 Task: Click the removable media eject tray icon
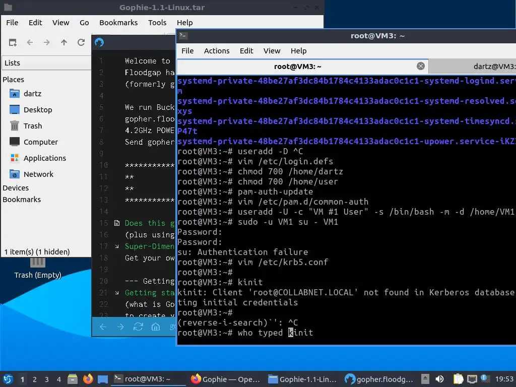(425, 379)
